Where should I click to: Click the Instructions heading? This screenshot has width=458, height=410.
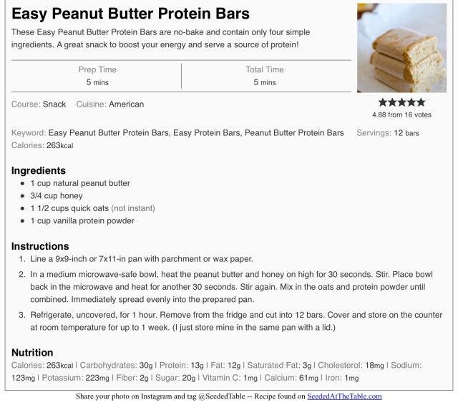[40, 246]
